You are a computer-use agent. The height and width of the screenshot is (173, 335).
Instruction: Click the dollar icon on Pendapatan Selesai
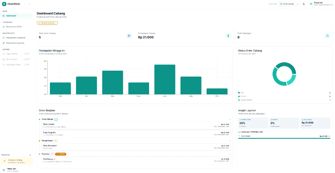228,36
